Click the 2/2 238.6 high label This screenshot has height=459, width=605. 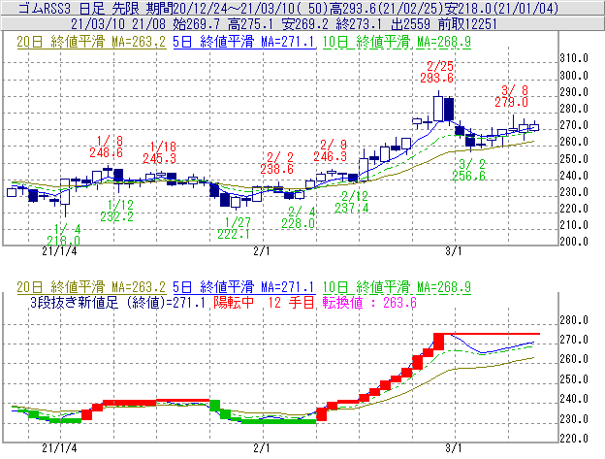click(x=276, y=163)
